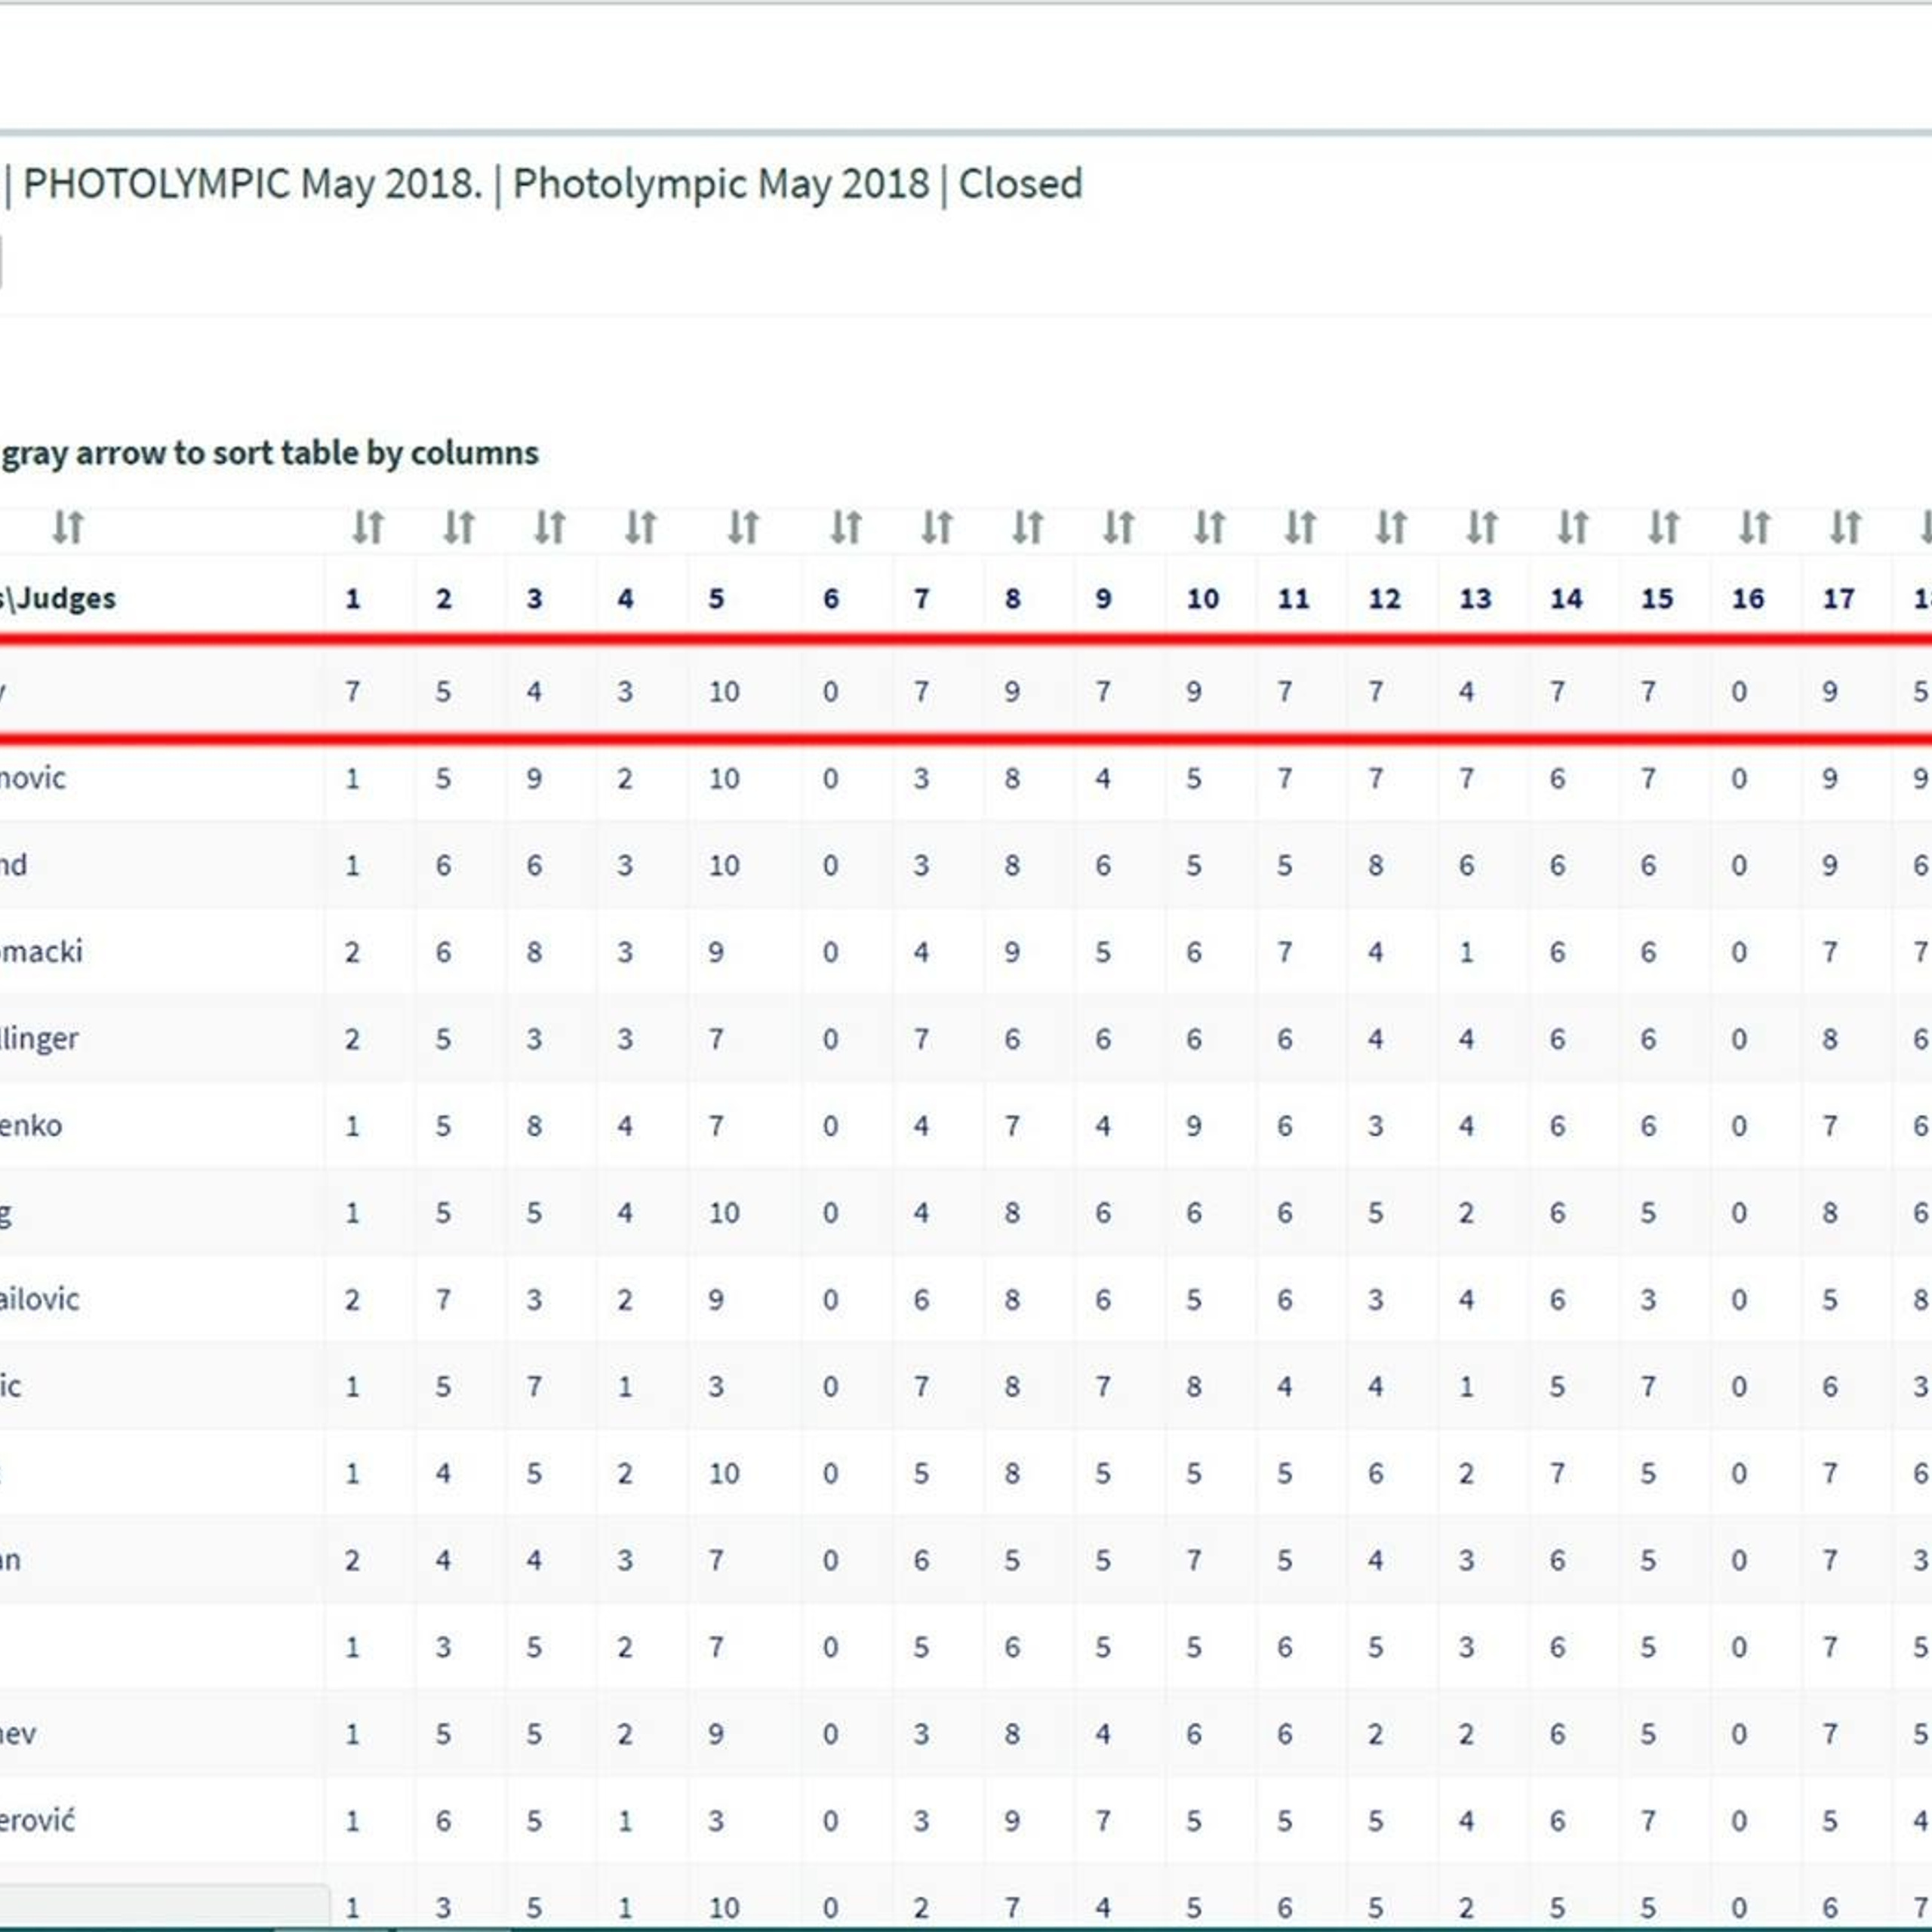Click sort arrow above judge 2

click(x=458, y=527)
